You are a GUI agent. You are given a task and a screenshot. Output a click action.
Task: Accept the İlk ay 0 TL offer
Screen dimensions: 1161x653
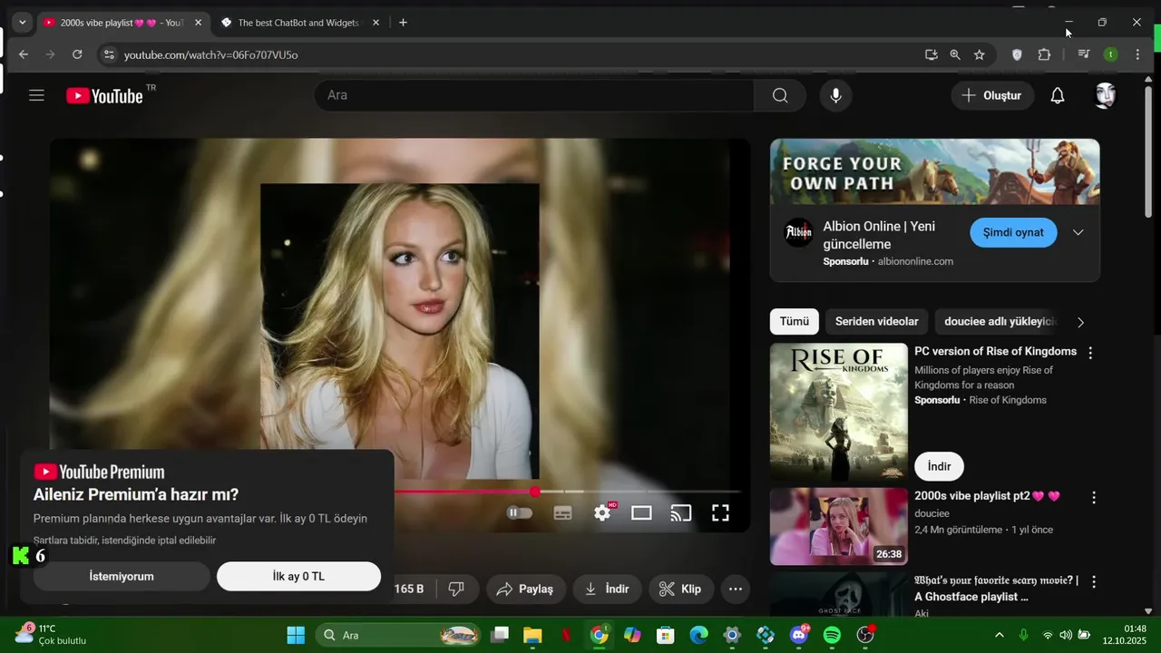[298, 576]
